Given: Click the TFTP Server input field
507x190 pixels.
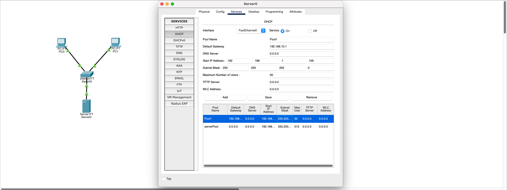Looking at the screenshot, I should click(x=302, y=82).
